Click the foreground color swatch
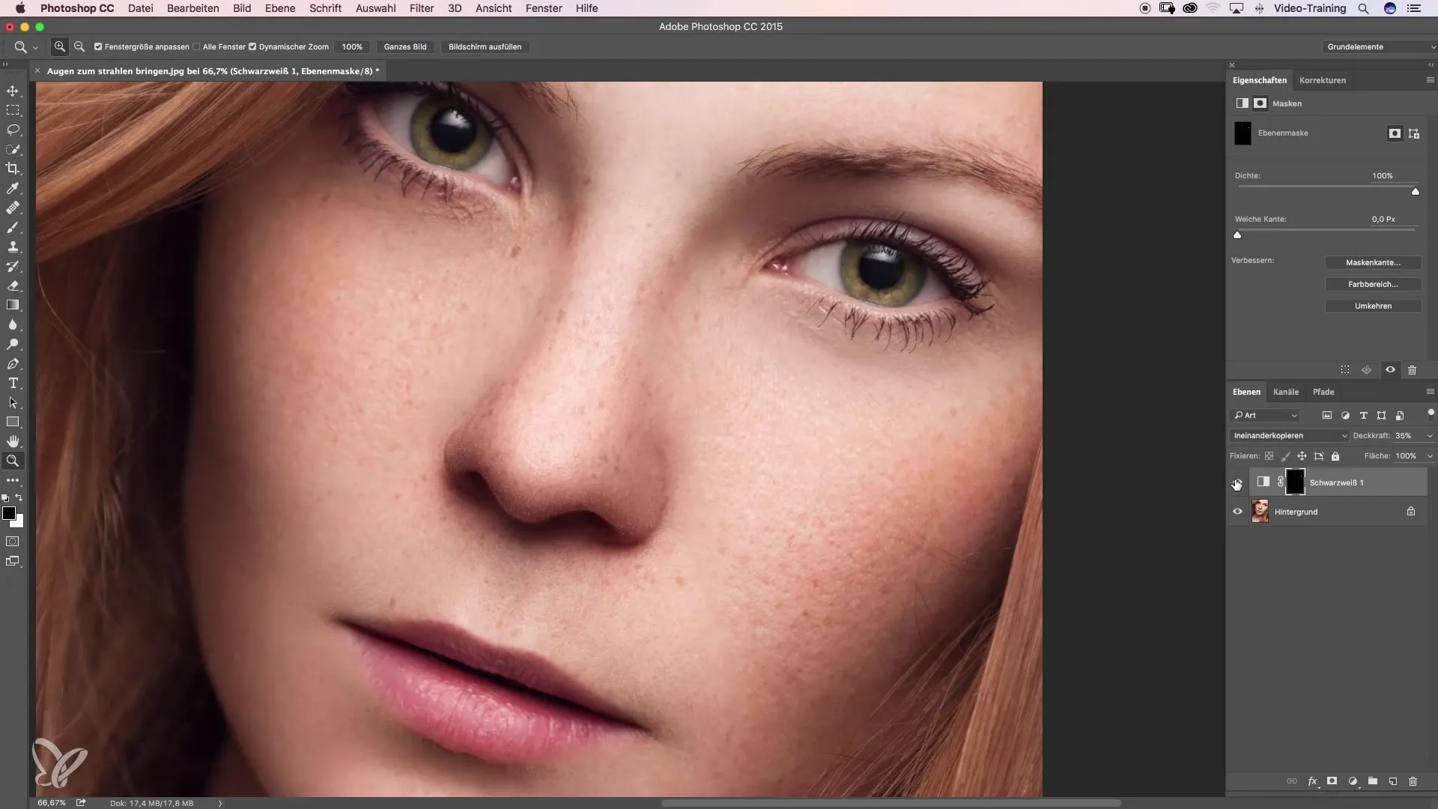 pyautogui.click(x=9, y=513)
